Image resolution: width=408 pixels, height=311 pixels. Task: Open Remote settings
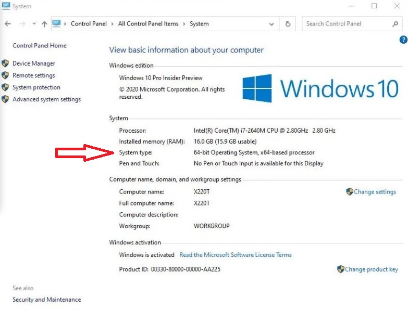(x=33, y=75)
